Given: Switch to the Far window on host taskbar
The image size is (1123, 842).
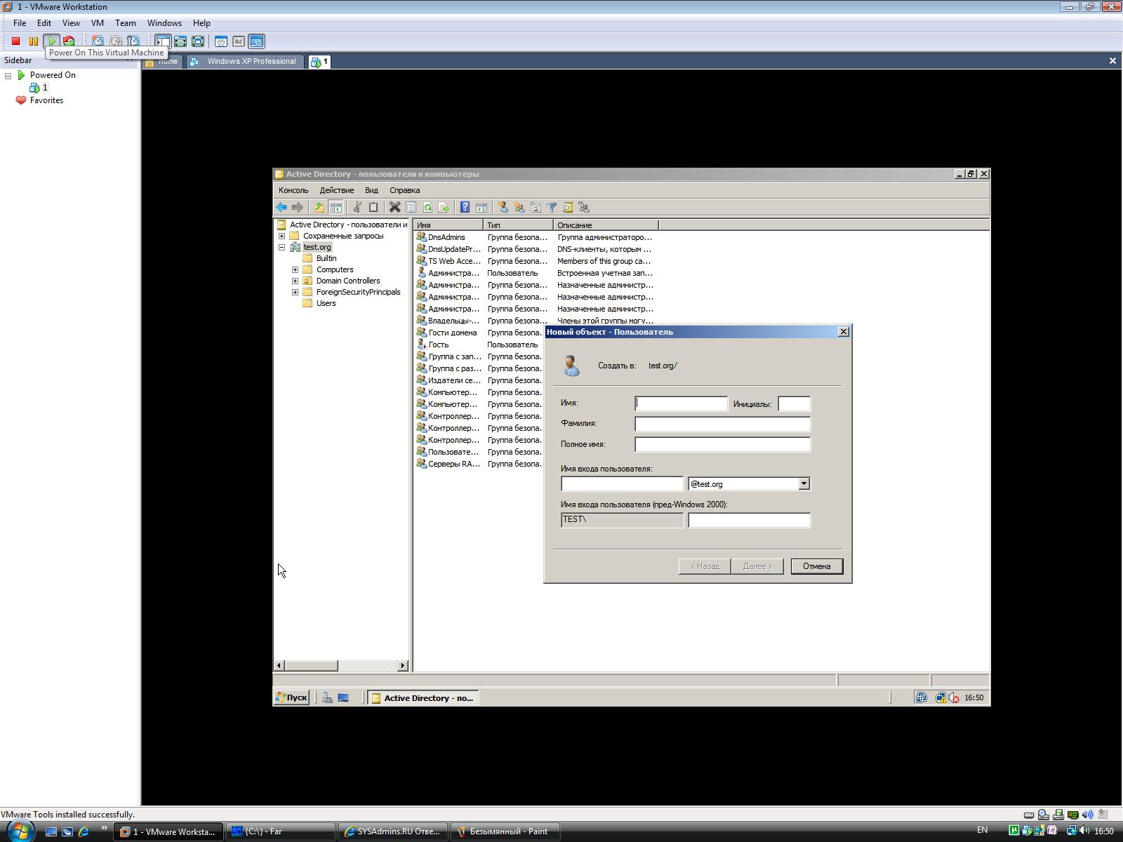Looking at the screenshot, I should coord(280,831).
